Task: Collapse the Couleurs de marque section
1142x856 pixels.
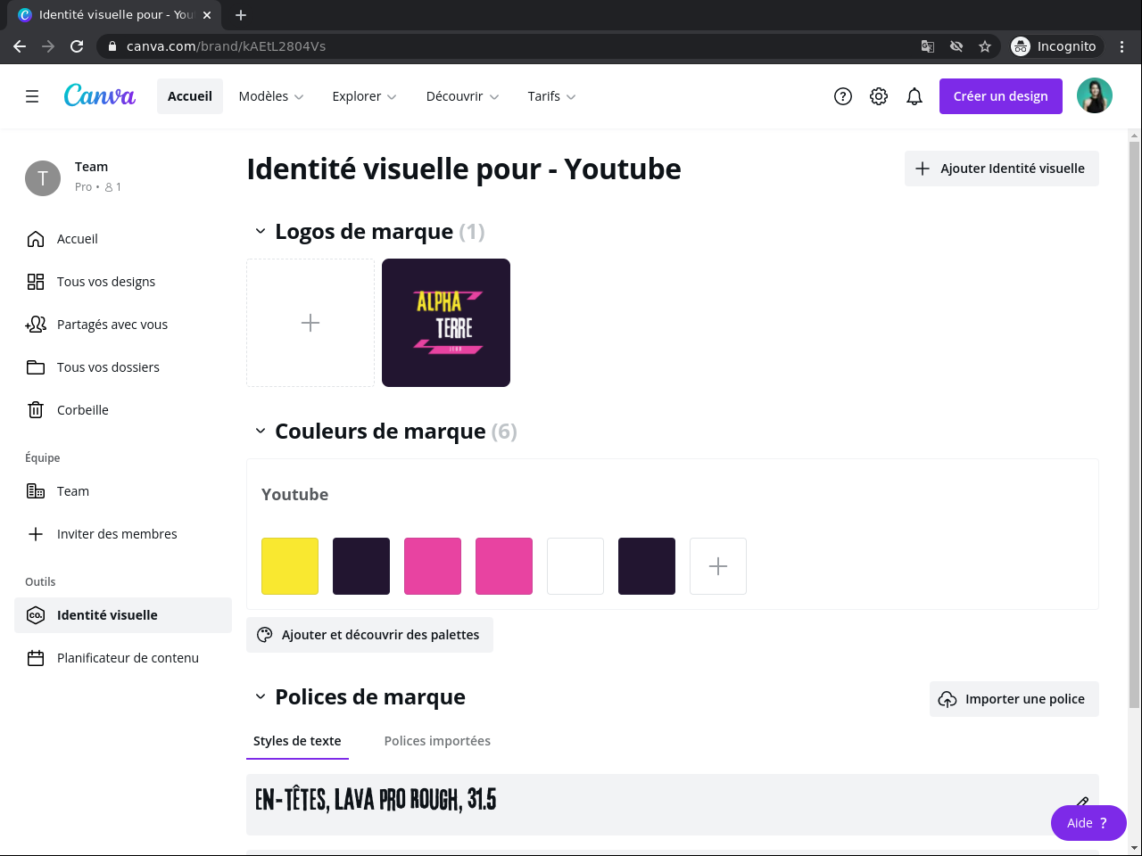Action: coord(261,432)
